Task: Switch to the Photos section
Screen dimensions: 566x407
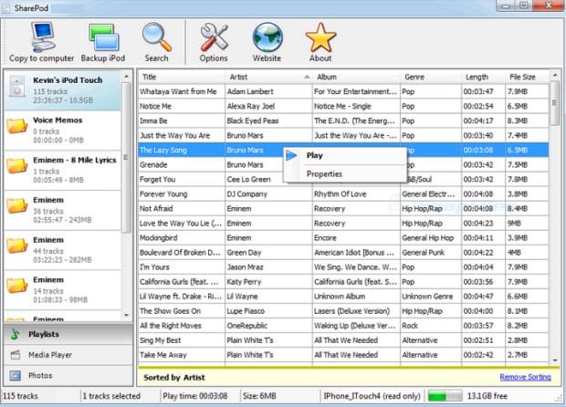Action: [x=68, y=376]
